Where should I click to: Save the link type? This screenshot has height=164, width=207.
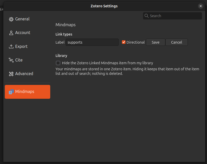156,42
